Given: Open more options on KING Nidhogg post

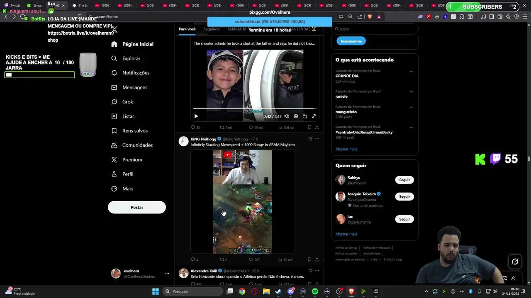Looking at the screenshot, I should [x=317, y=139].
